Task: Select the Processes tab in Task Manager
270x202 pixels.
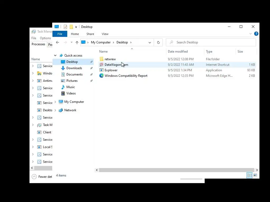Action: pyautogui.click(x=38, y=44)
